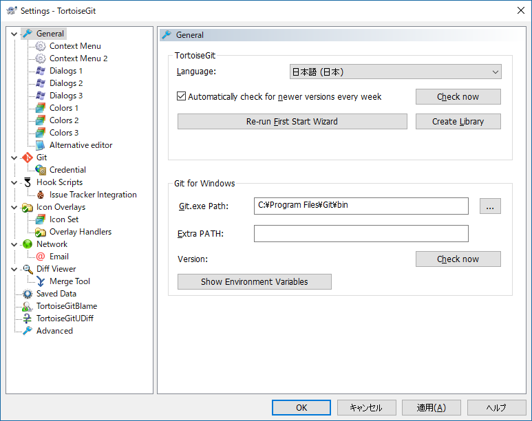The image size is (532, 421).
Task: Click the Extra PATH input field
Action: tap(361, 233)
